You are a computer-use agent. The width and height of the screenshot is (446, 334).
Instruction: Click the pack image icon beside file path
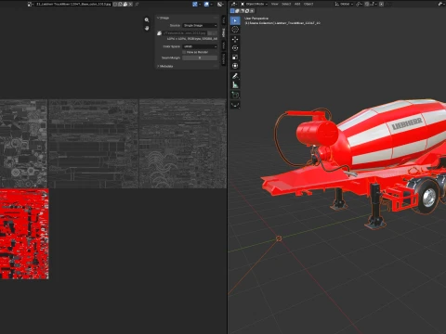159,32
